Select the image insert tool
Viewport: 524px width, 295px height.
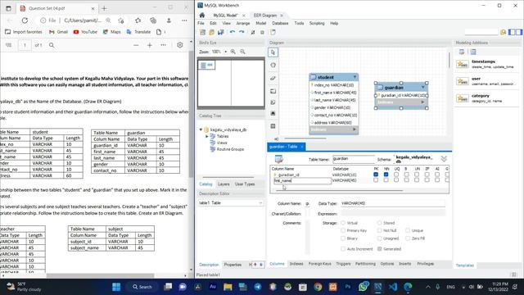pos(273,114)
